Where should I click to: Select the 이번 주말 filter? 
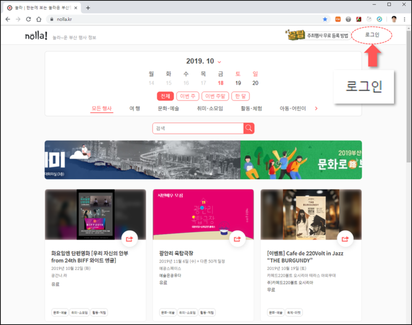coord(215,96)
